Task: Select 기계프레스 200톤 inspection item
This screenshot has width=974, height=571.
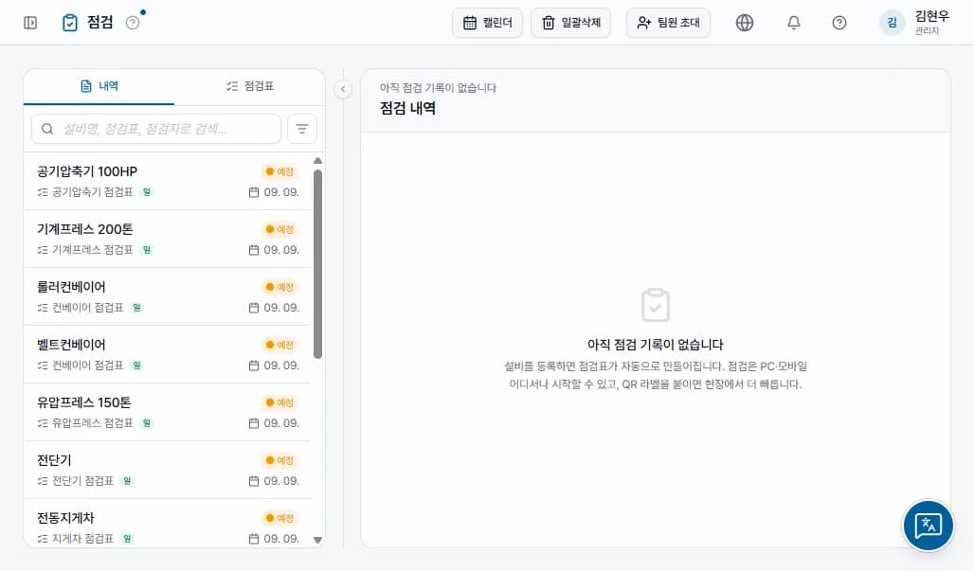Action: tap(168, 239)
